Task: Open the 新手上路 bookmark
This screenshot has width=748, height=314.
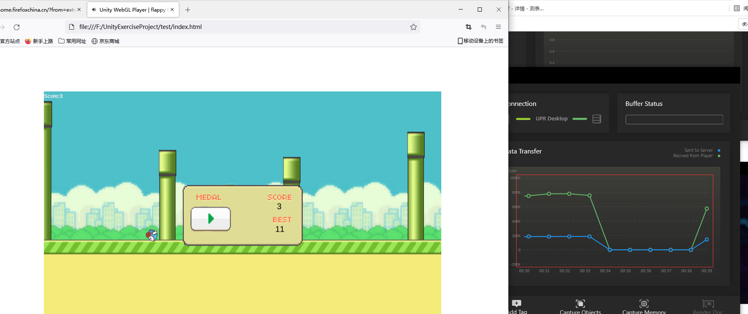Action: click(39, 41)
